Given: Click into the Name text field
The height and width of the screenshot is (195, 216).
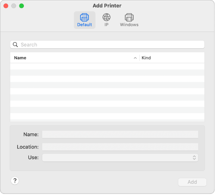Looking at the screenshot, I should pos(120,135).
